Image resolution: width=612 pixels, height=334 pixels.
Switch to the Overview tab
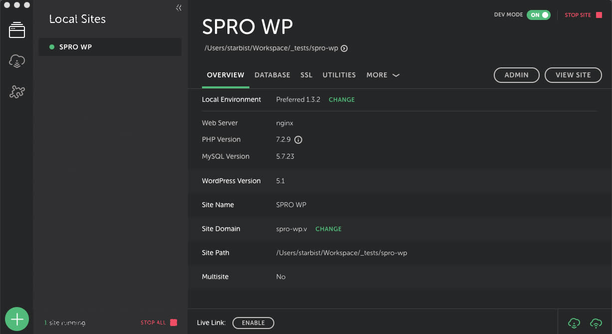tap(225, 75)
